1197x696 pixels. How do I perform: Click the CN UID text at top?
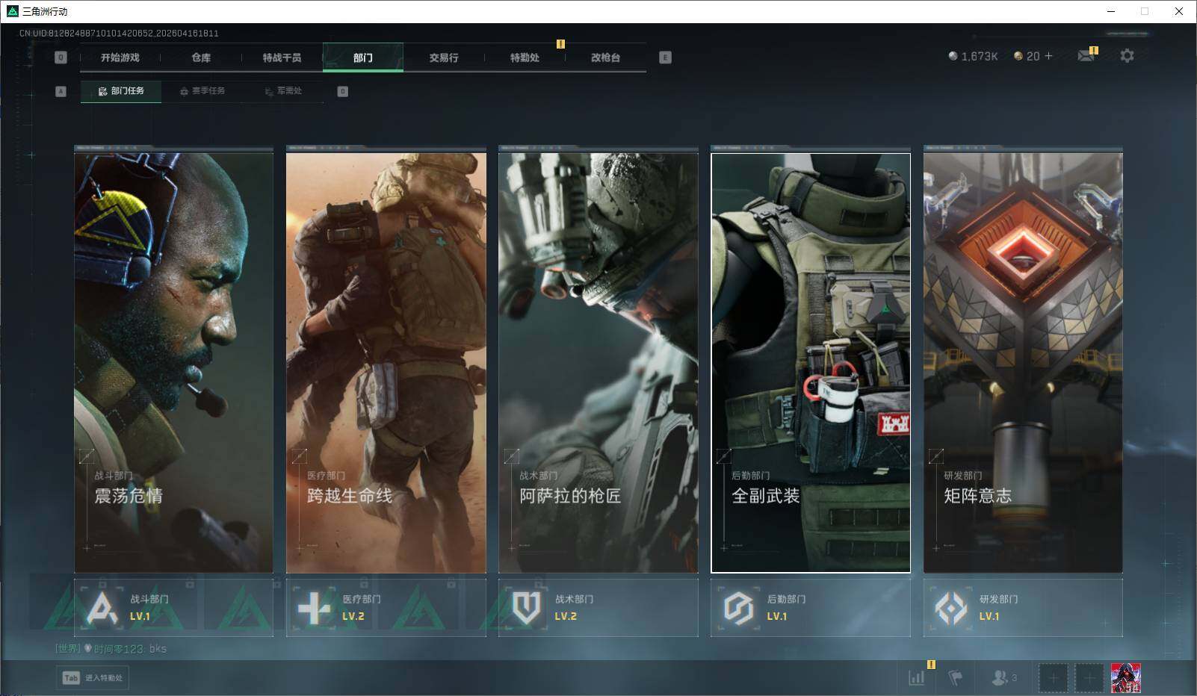pos(119,33)
